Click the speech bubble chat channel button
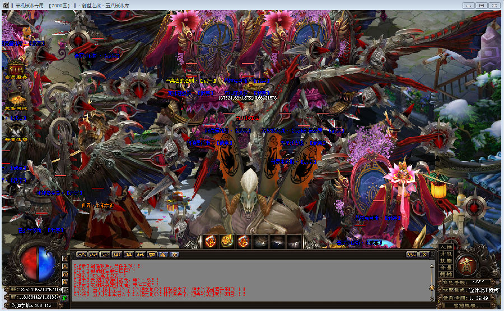This screenshot has height=311, width=504. (x=152, y=255)
